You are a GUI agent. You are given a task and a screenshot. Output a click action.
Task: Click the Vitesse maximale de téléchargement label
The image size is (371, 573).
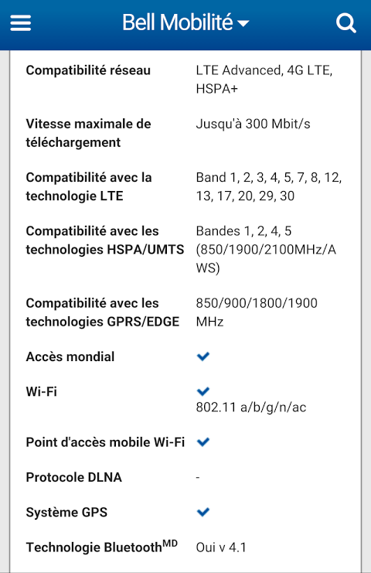coord(88,133)
